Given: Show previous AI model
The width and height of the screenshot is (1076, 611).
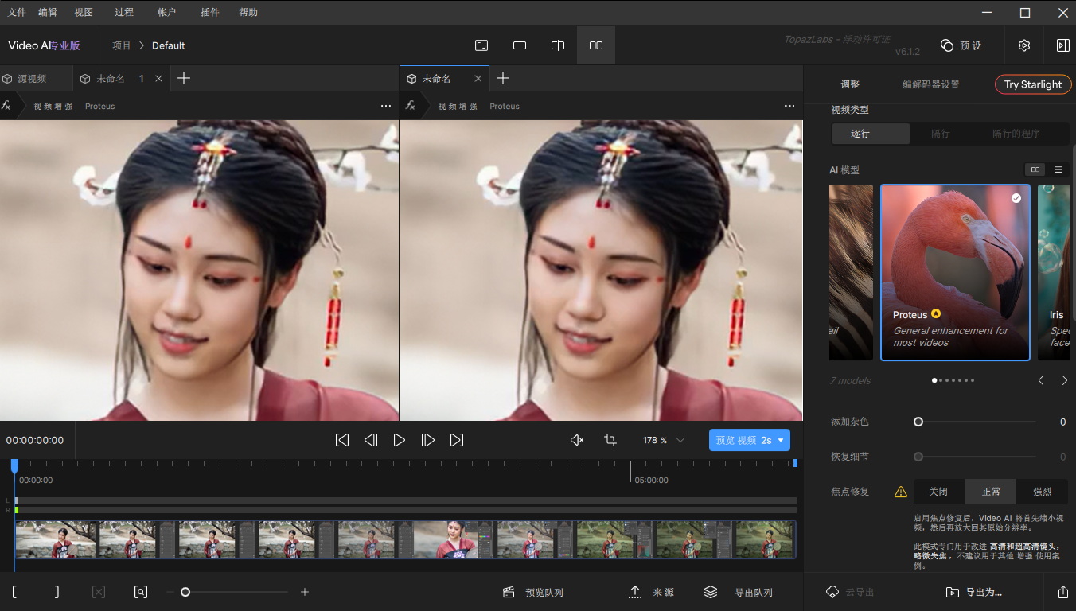Looking at the screenshot, I should (1041, 380).
